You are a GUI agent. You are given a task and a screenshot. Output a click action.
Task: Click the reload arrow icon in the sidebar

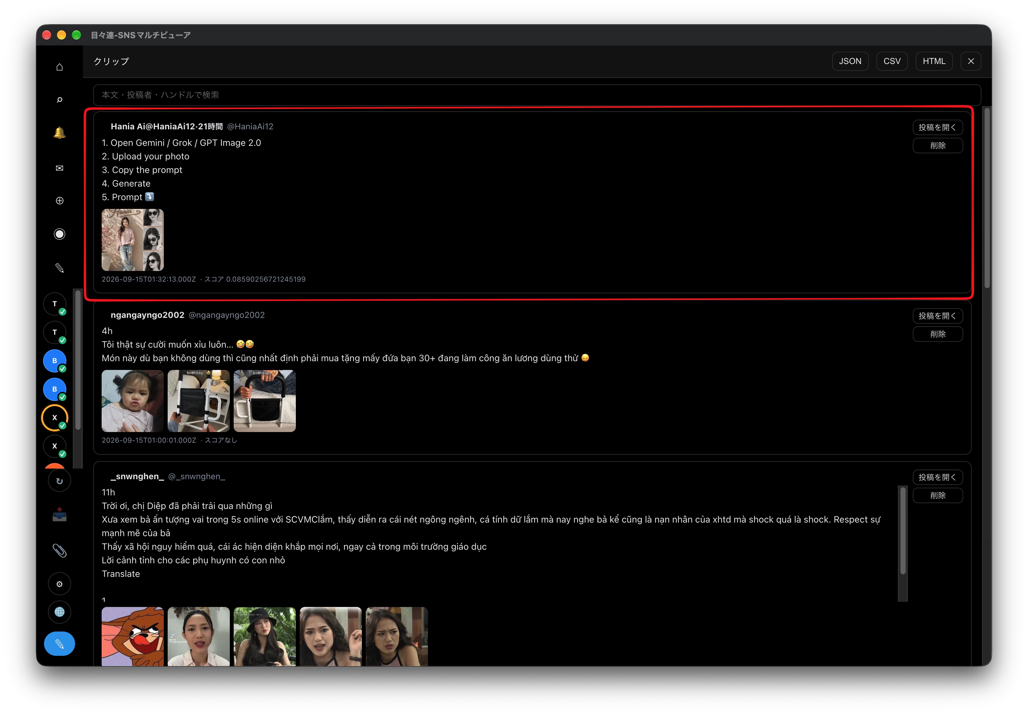coord(60,481)
